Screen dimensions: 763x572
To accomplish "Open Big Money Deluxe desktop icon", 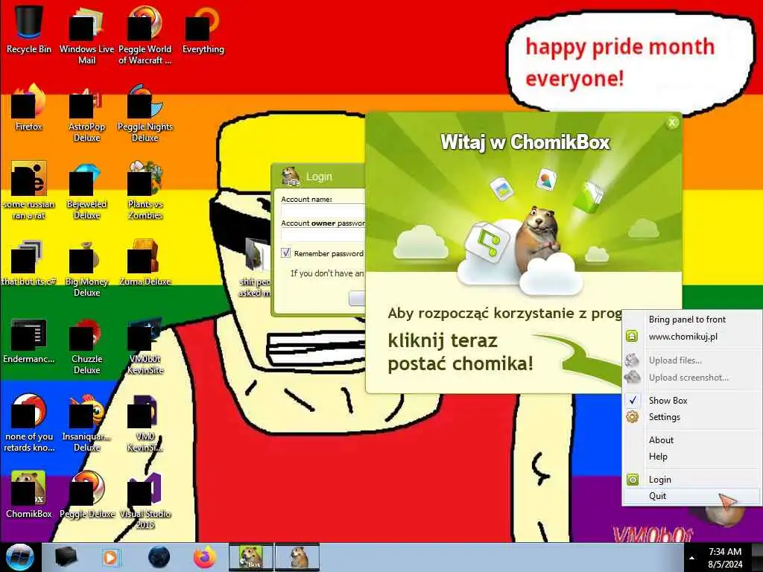I will pyautogui.click(x=86, y=267).
